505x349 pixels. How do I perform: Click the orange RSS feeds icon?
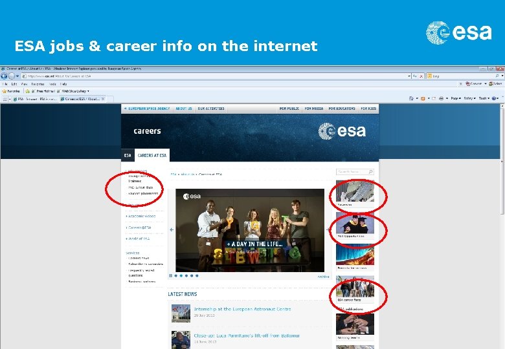click(423, 98)
